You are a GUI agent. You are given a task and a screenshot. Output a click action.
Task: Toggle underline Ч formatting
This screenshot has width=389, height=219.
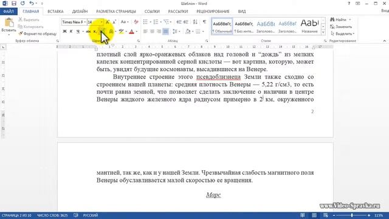[x=78, y=32]
